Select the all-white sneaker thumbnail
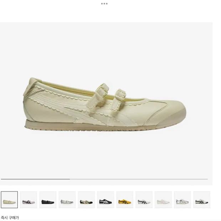Screen dimensions: 221x221 (163, 200)
